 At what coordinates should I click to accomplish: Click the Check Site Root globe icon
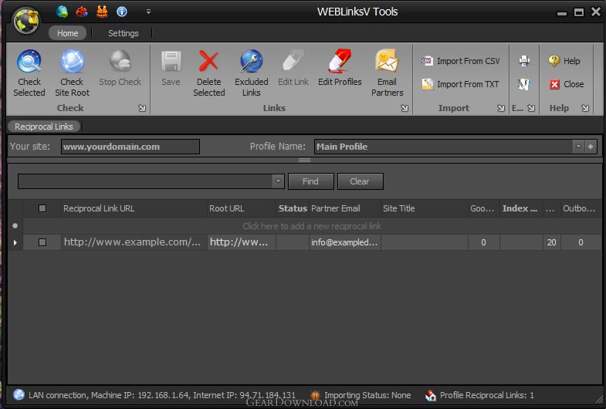[72, 63]
